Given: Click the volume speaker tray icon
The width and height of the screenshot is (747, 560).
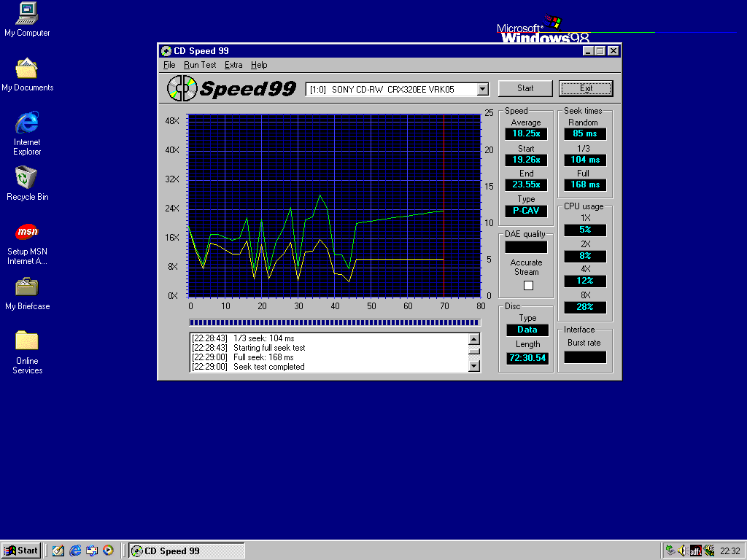Looking at the screenshot, I should coord(683,551).
